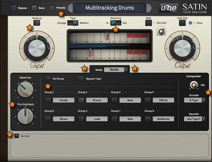This screenshot has height=162, width=212.
Task: Click the Decoder dropdown arrow
Action: coord(204,119)
